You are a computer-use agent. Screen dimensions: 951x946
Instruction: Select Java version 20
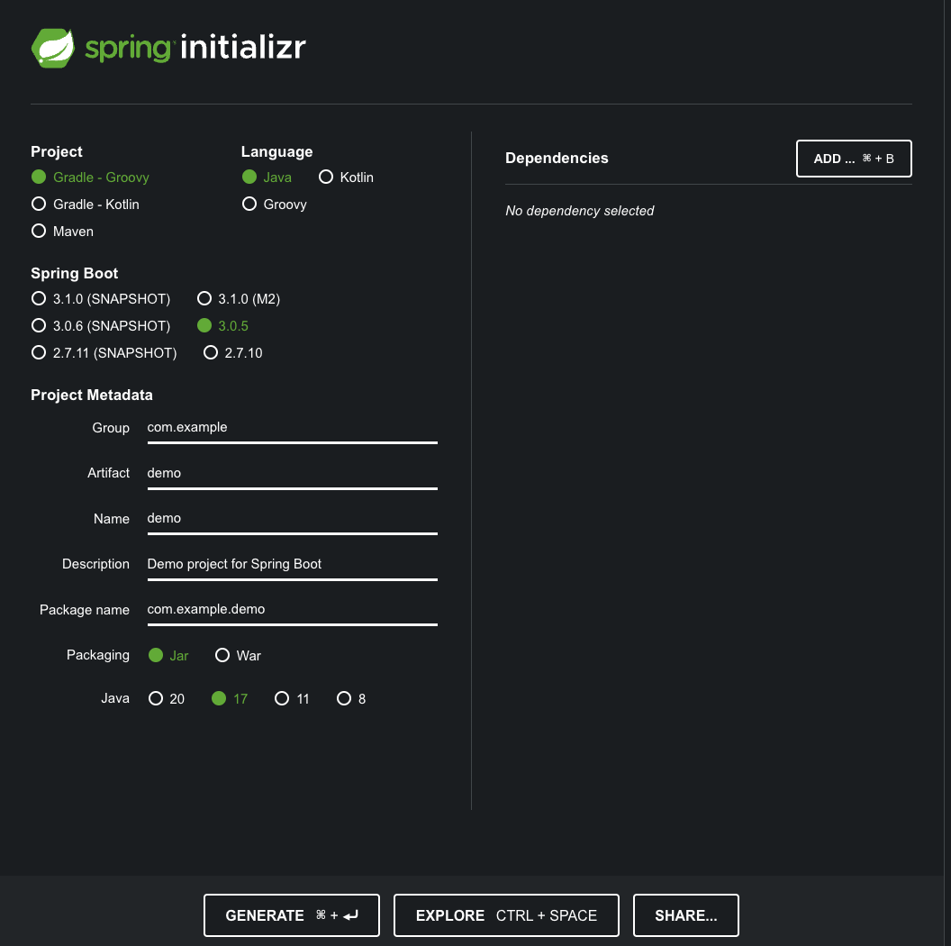pos(167,699)
